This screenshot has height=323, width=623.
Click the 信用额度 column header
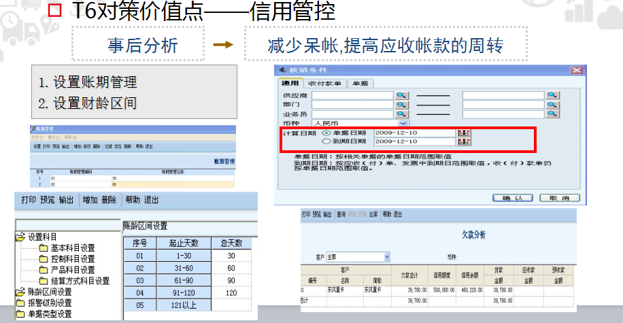pos(441,275)
